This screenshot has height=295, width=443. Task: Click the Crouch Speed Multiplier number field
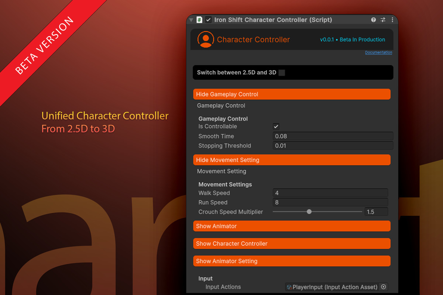point(376,212)
